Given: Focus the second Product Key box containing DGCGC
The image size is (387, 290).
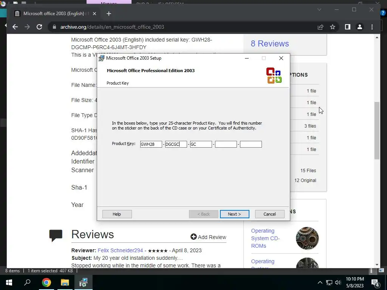Looking at the screenshot, I should pos(176,144).
